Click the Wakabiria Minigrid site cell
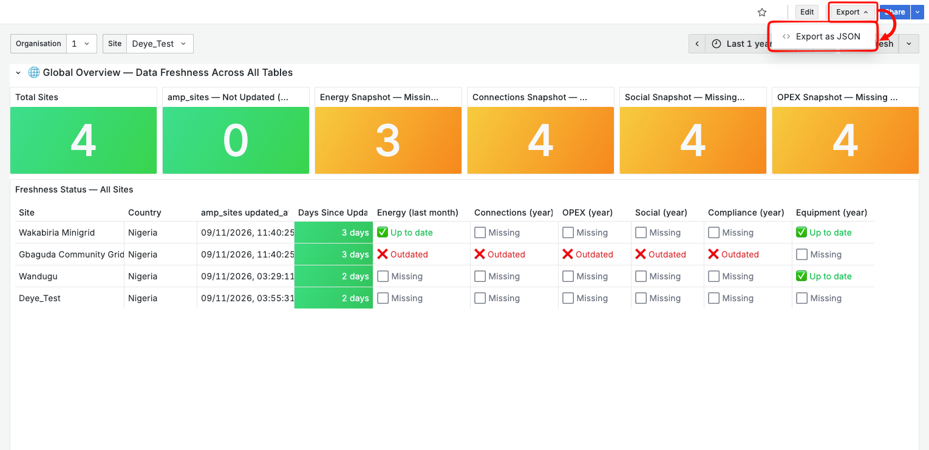This screenshot has width=929, height=450. pos(70,233)
